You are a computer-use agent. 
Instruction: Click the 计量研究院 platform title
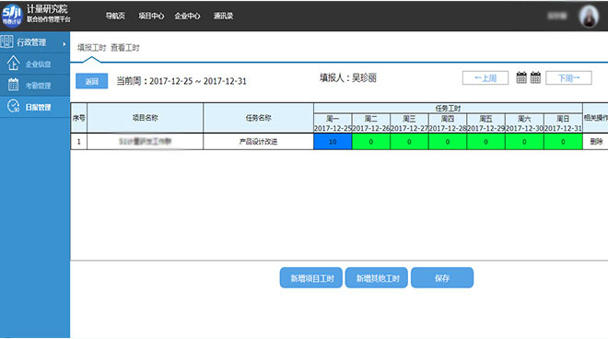47,9
